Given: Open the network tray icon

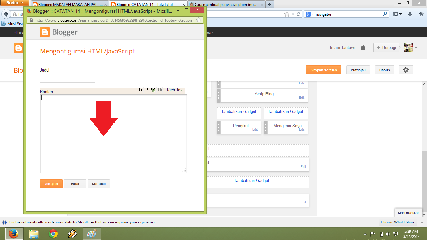Looking at the screenshot, I should [x=395, y=234].
